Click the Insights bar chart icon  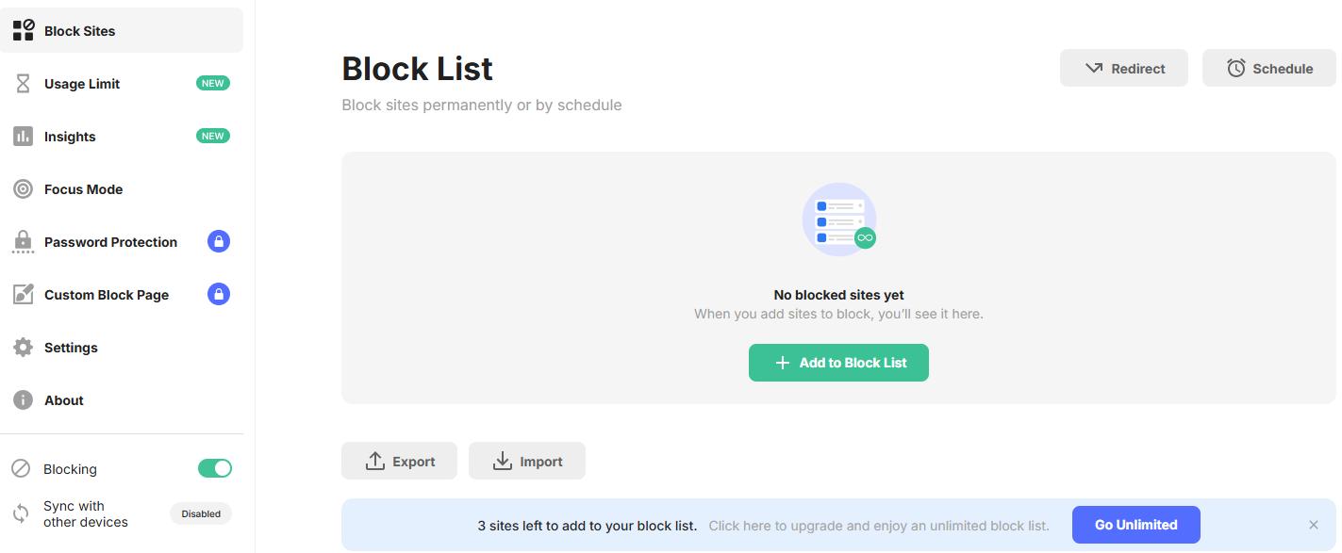[23, 136]
